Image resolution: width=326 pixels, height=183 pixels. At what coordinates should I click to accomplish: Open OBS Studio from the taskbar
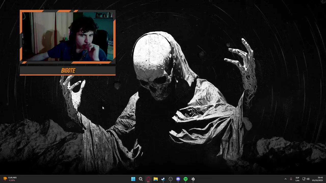(x=171, y=179)
